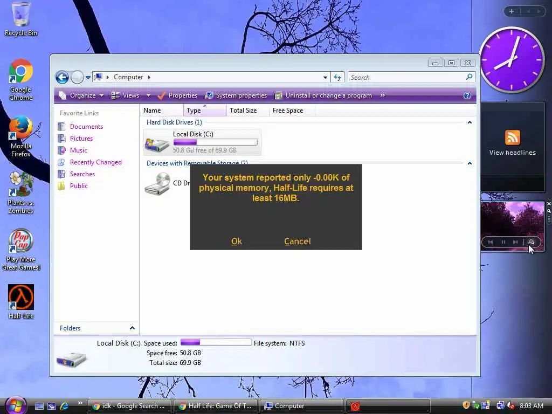The width and height of the screenshot is (552, 414).
Task: Click the Forward arrow in the Computer window
Action: pyautogui.click(x=77, y=77)
